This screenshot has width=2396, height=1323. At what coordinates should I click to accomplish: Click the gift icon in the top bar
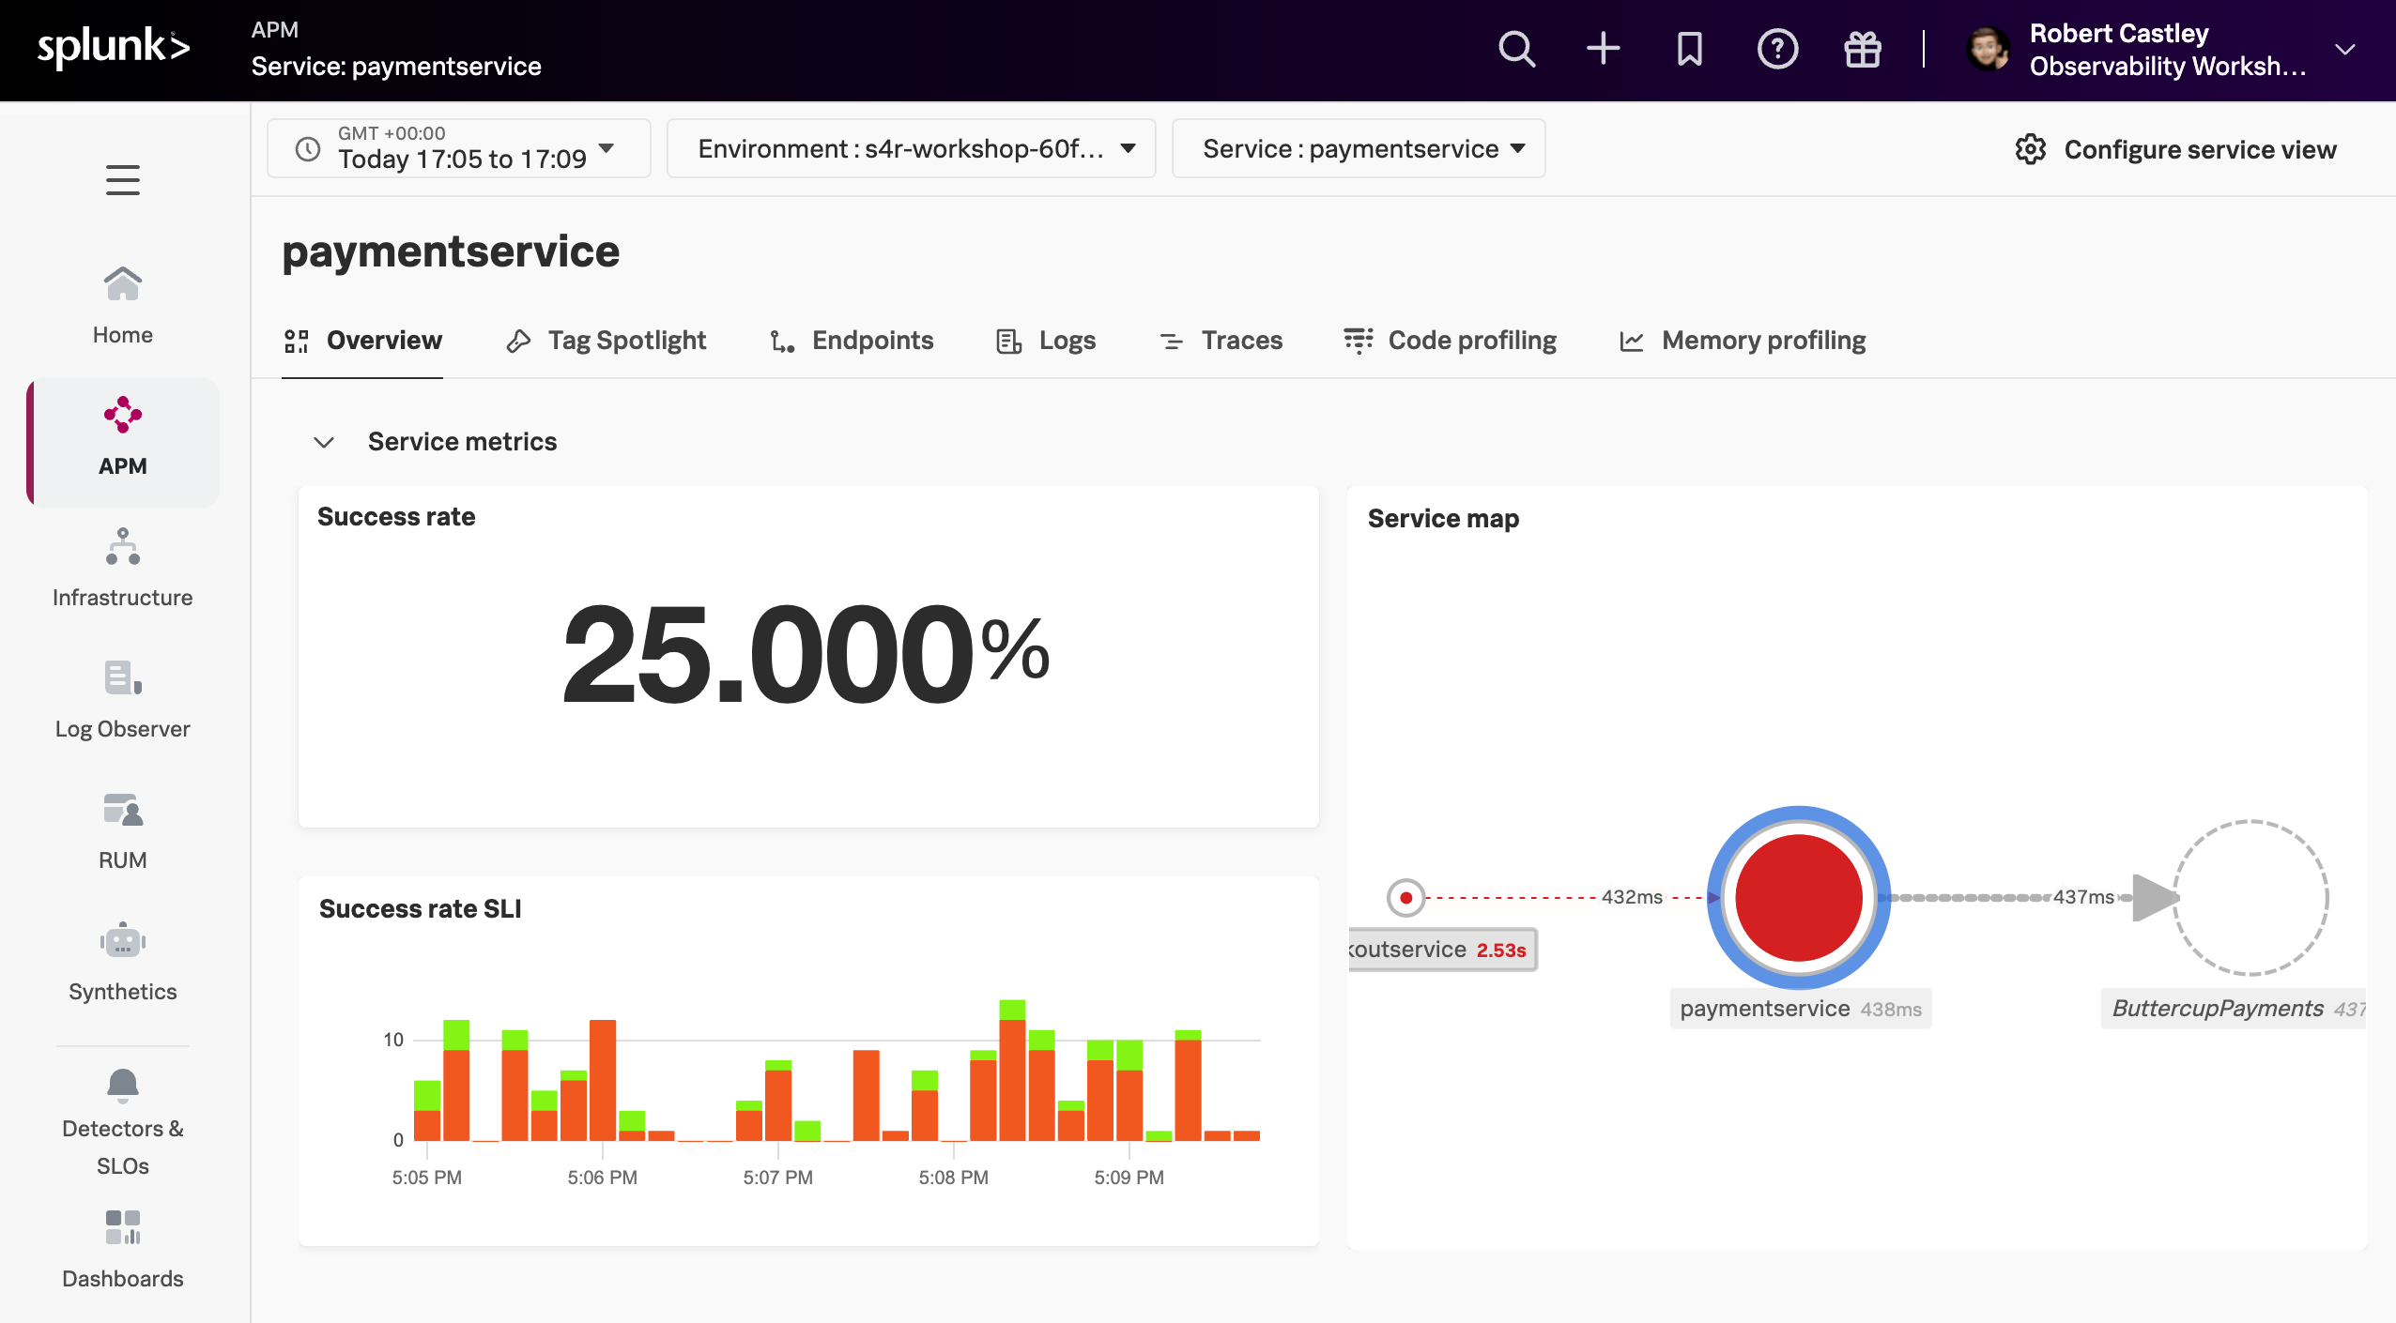click(x=1862, y=49)
